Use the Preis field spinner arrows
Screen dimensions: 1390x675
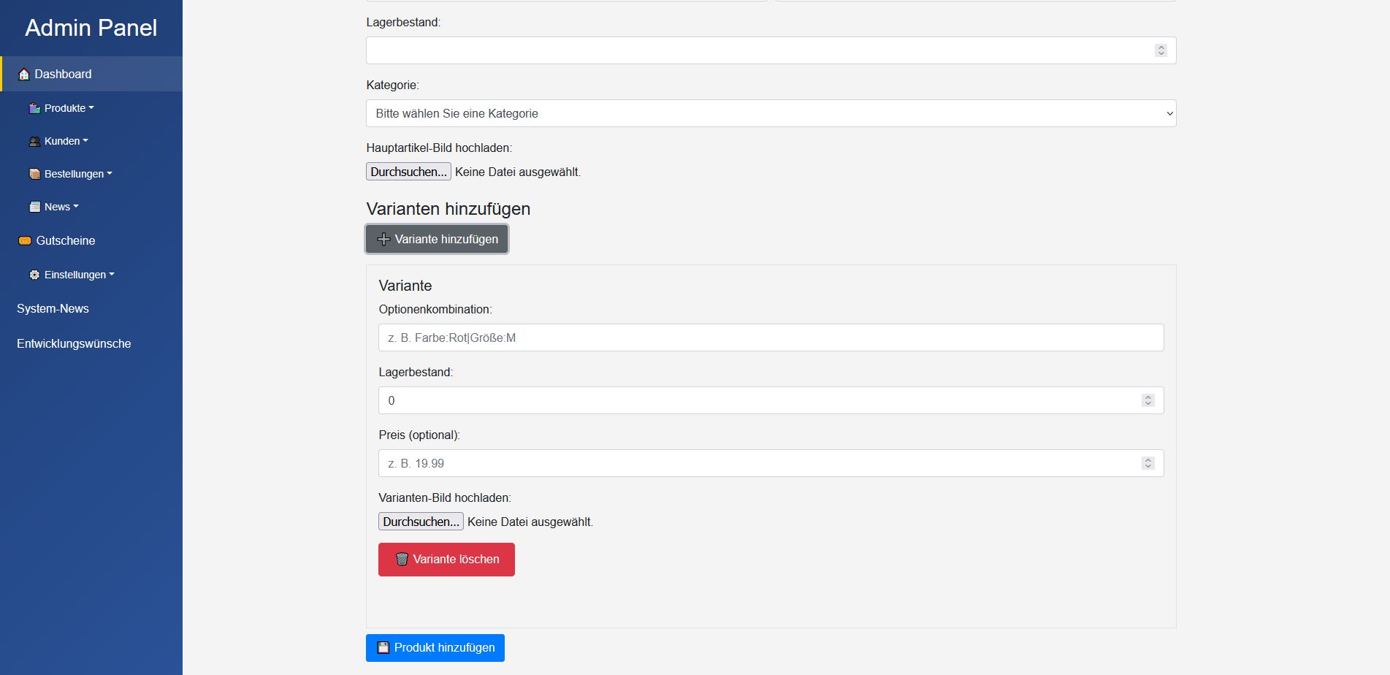(x=1147, y=463)
